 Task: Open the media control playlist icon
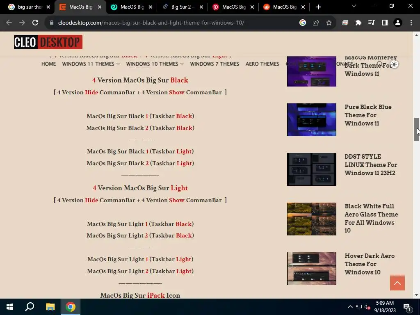[372, 23]
